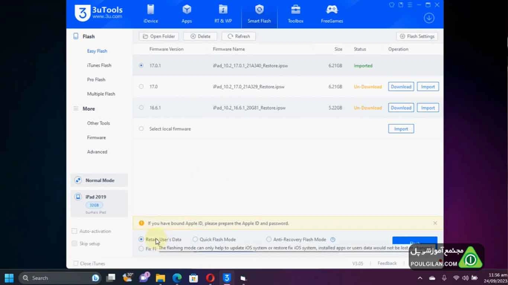Select firmware 17.0.1 radio button
Screen dimensions: 508x285
pyautogui.click(x=141, y=65)
